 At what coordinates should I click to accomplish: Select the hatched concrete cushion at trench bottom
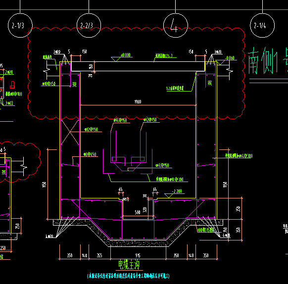click(138, 243)
